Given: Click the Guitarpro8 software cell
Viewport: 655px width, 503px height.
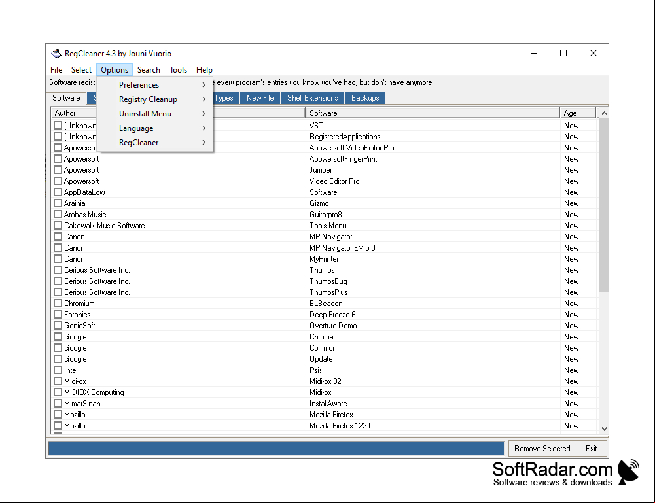Looking at the screenshot, I should coord(326,215).
